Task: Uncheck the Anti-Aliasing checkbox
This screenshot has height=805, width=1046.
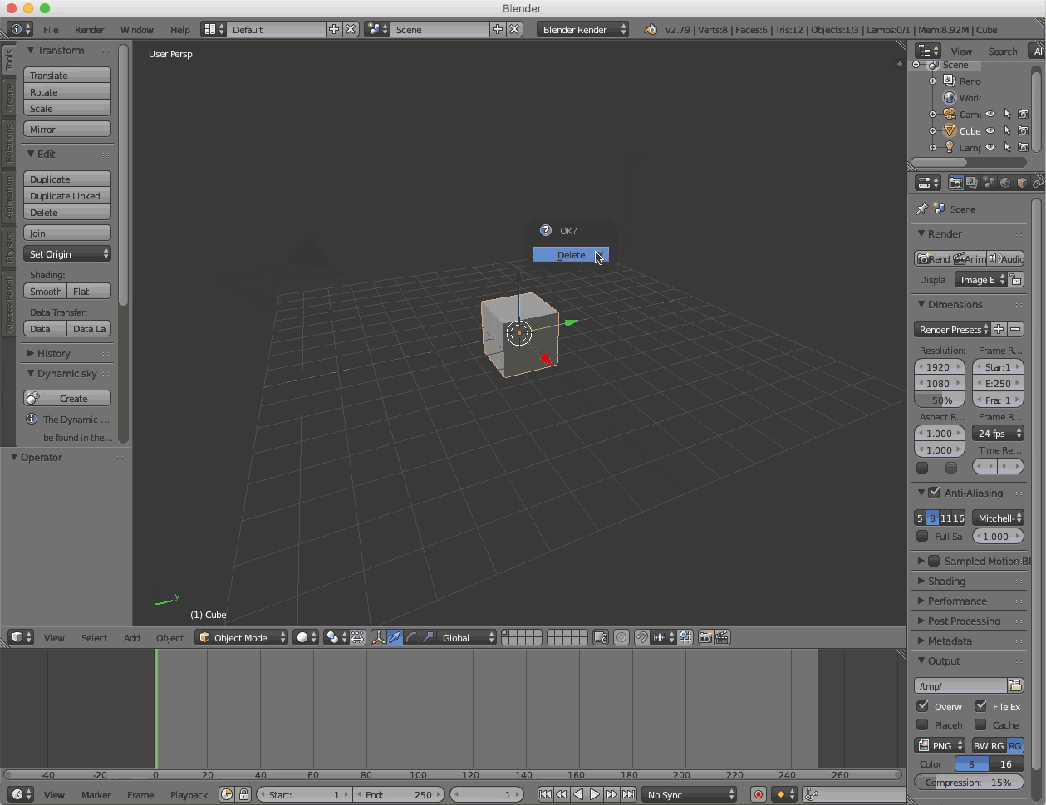Action: click(x=934, y=493)
